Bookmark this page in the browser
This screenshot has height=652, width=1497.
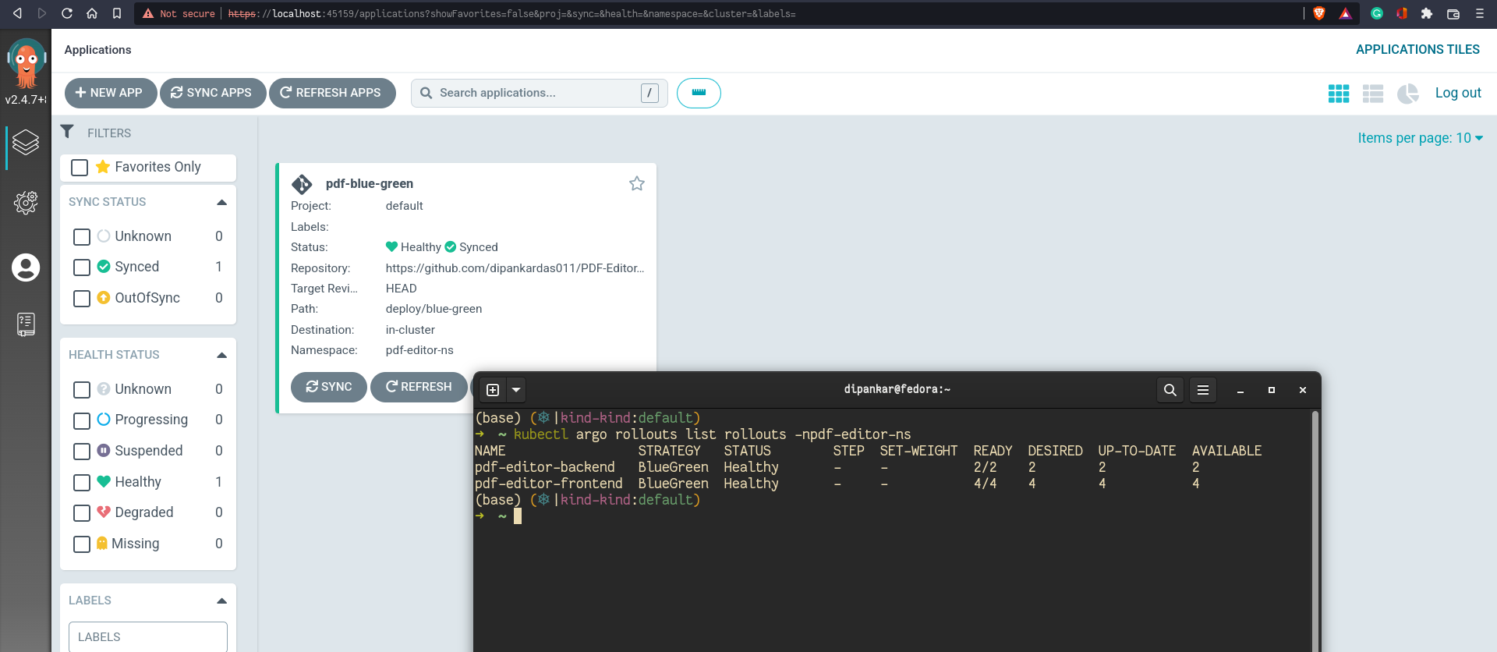coord(117,13)
